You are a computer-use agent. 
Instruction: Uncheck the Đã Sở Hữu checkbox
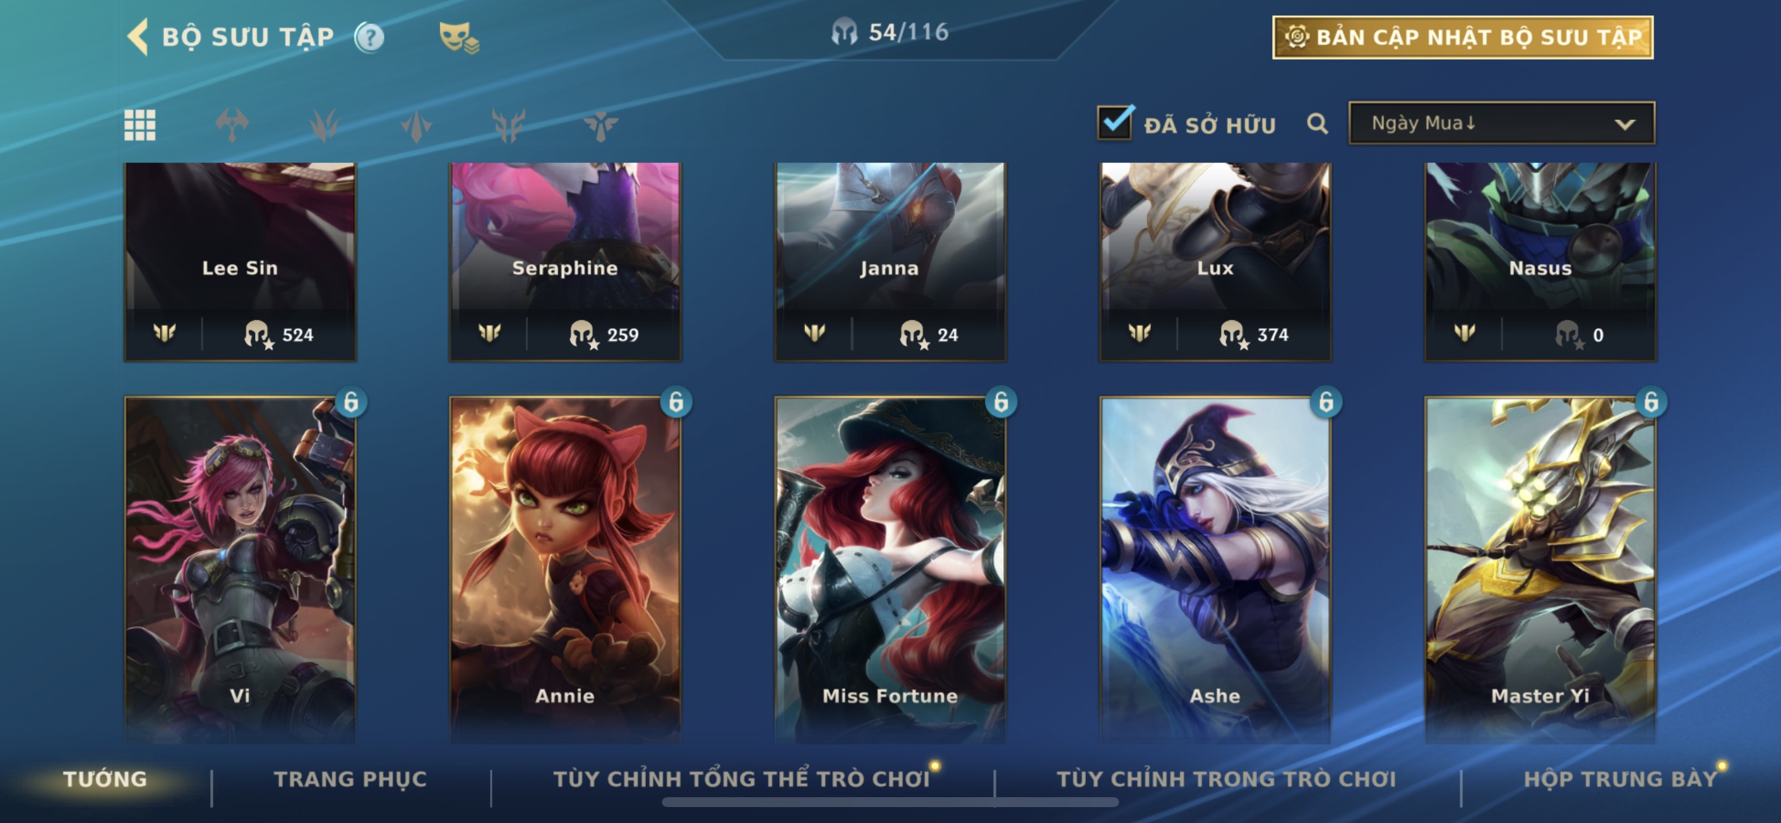point(1115,123)
